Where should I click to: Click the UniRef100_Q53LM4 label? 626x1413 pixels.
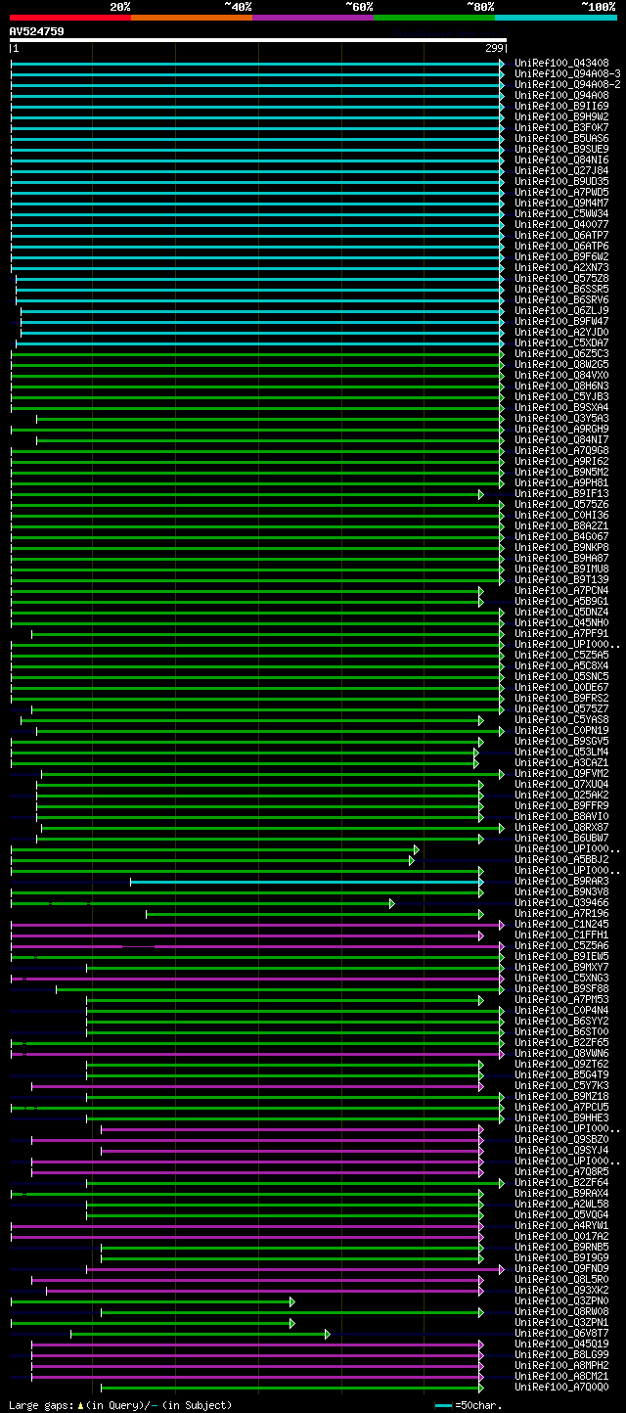[561, 752]
